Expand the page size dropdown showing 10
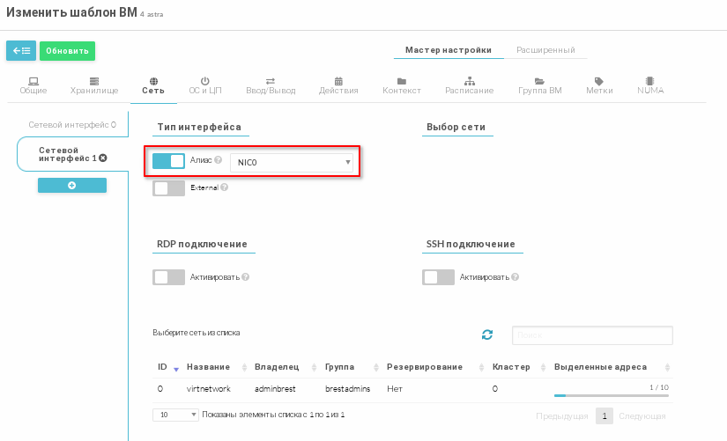The width and height of the screenshot is (727, 441). click(175, 415)
